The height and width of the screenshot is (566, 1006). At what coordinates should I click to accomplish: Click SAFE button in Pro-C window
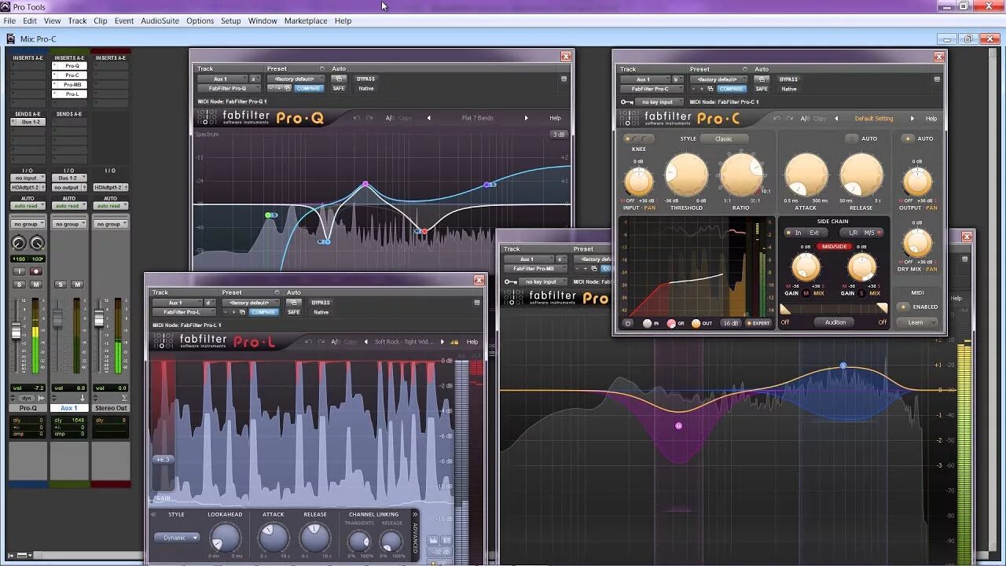coord(762,89)
